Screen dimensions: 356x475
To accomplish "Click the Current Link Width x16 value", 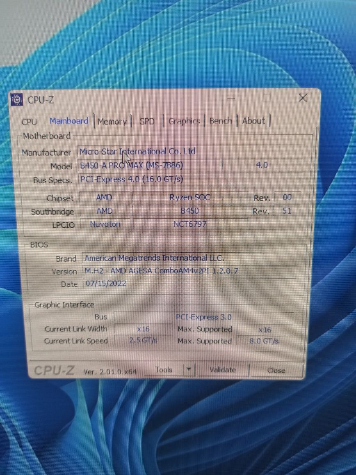I will tap(143, 329).
